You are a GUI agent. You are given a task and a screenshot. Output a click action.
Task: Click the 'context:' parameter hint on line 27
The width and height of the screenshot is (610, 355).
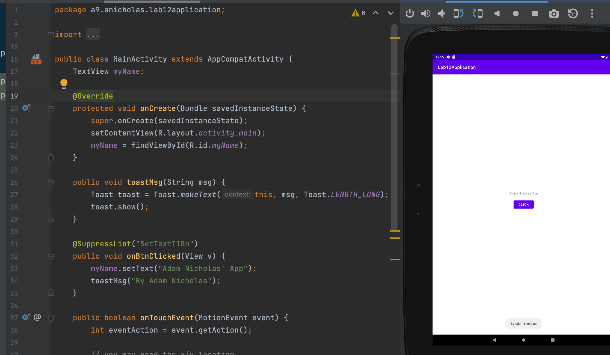[237, 194]
